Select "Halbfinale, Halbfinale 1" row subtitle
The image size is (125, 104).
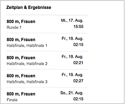27,45
